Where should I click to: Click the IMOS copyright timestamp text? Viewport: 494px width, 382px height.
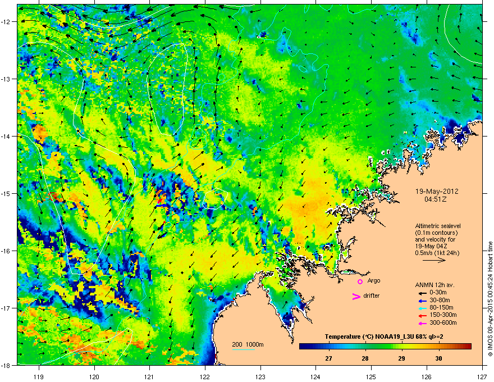pos(490,299)
